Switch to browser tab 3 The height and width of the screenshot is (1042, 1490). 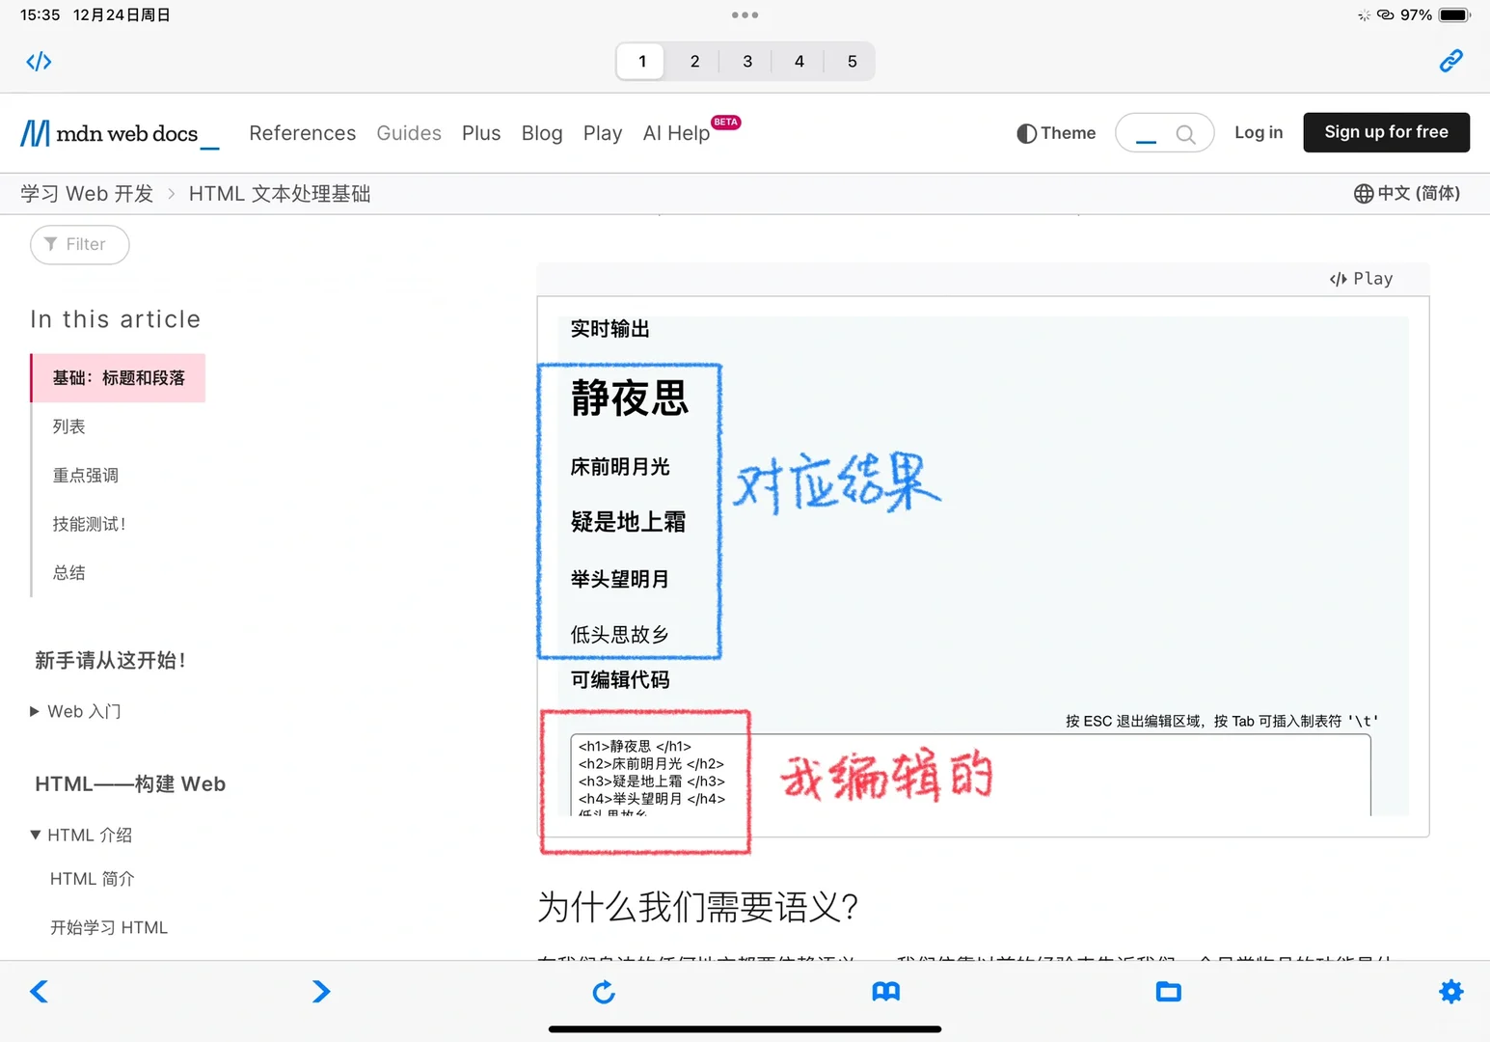(746, 61)
